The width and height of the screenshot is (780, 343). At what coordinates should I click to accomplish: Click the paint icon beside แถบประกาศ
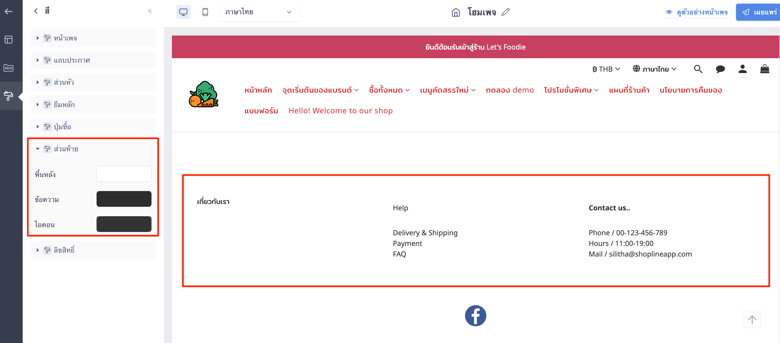tap(47, 60)
